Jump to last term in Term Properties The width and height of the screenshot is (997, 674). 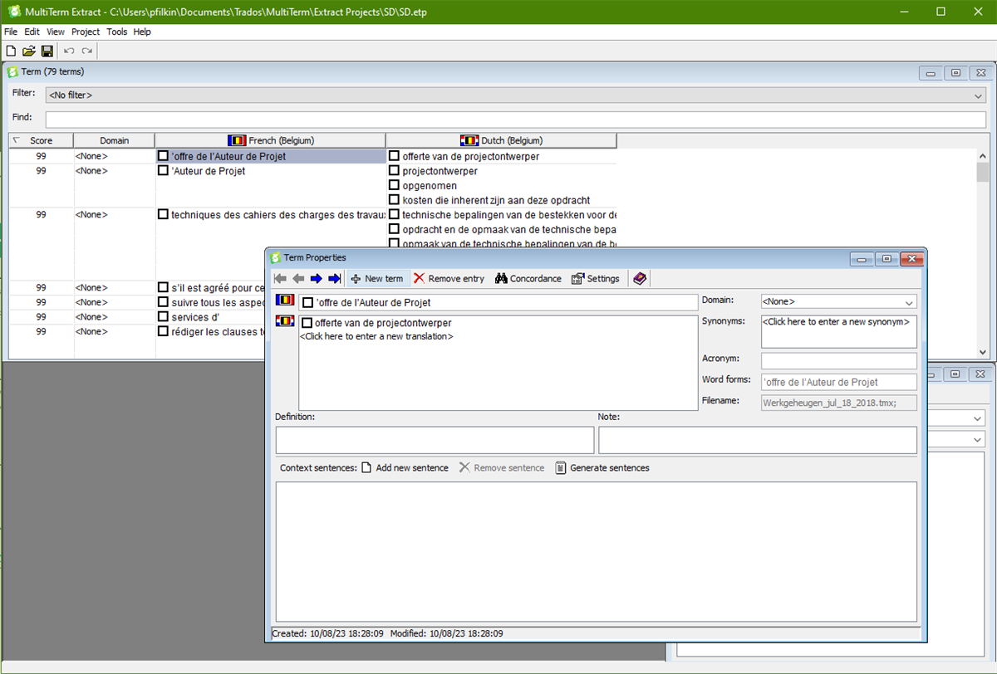[x=334, y=278]
